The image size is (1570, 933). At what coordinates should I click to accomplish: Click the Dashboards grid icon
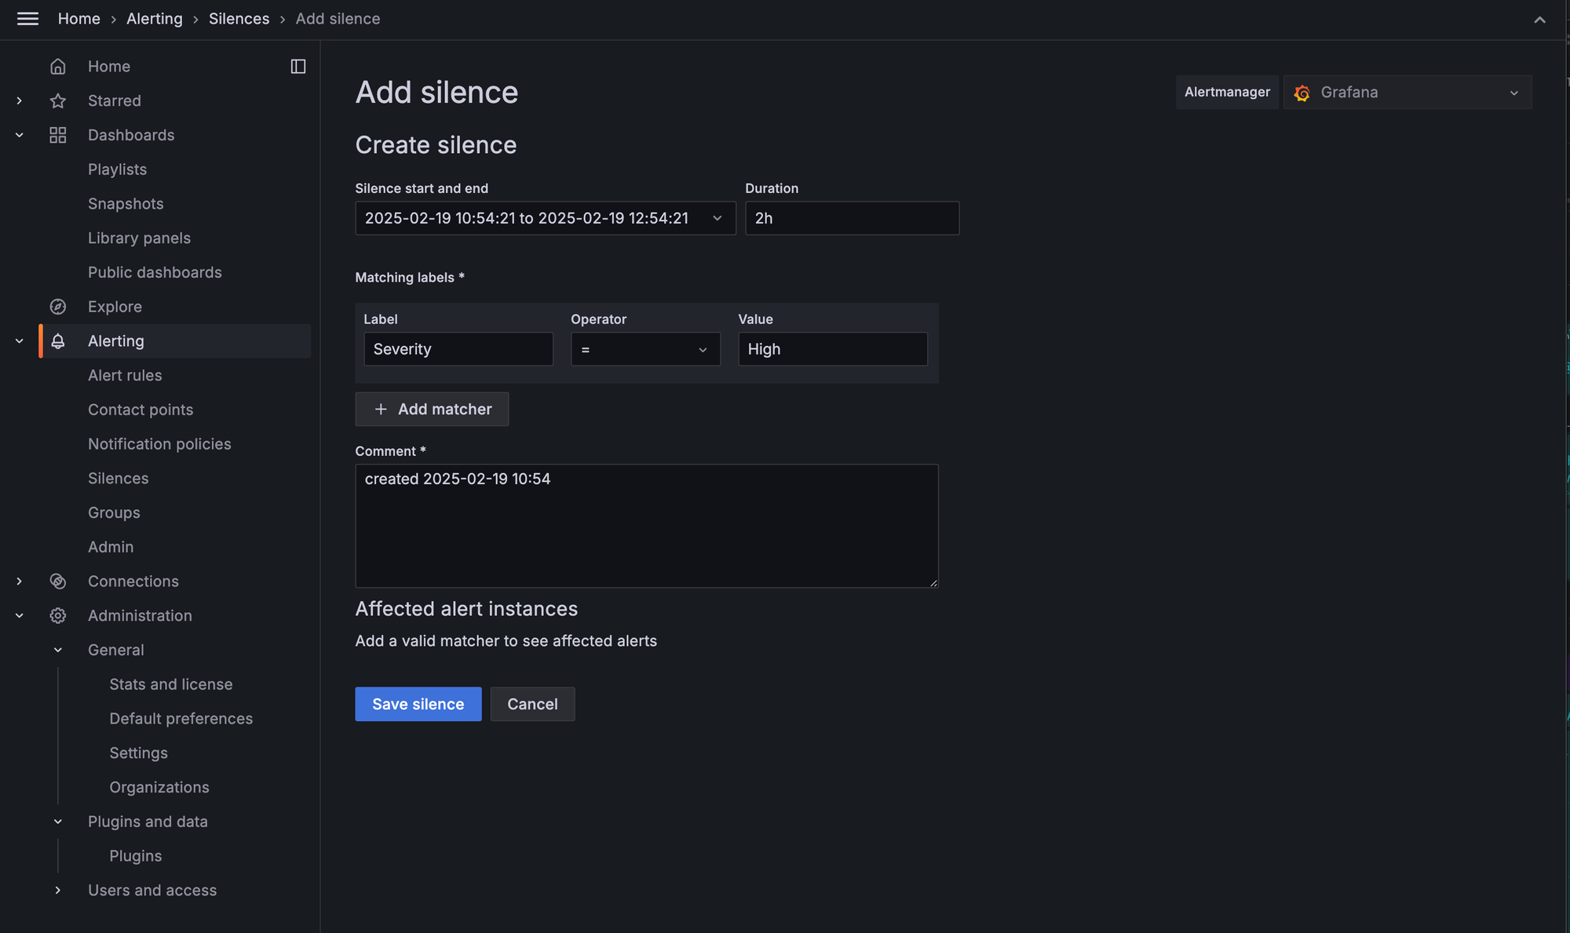tap(58, 135)
